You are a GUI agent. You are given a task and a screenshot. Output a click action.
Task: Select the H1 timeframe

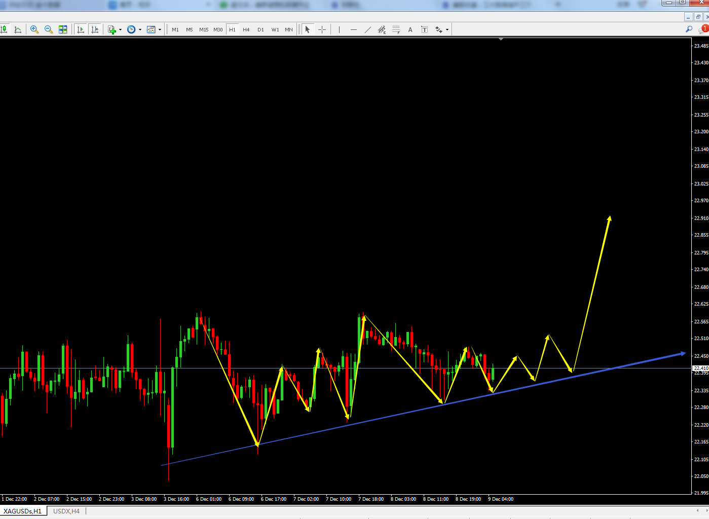point(232,29)
